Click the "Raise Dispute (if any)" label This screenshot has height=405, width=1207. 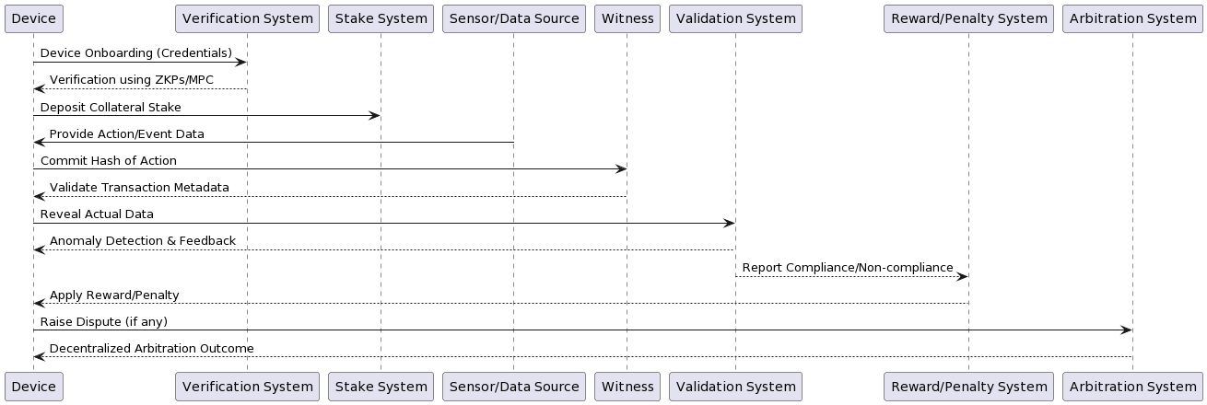coord(104,321)
